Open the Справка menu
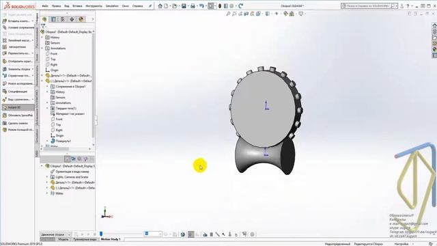Screen dimensions: 437x246 pyautogui.click(x=137, y=6)
